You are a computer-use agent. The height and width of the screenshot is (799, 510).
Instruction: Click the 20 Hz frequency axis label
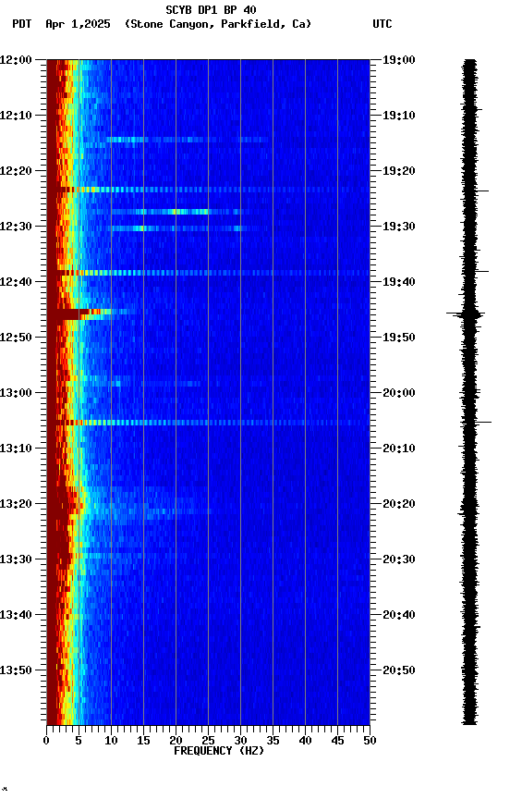[176, 741]
